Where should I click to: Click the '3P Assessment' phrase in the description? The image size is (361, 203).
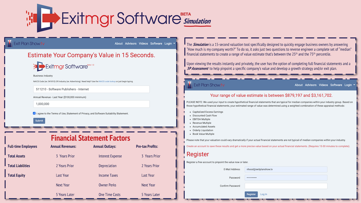[197, 69]
